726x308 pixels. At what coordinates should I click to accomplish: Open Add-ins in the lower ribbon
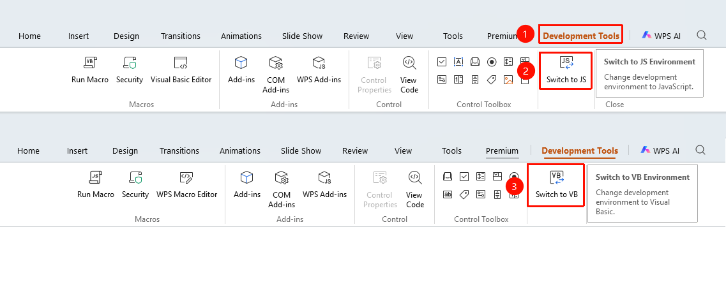pyautogui.click(x=247, y=184)
